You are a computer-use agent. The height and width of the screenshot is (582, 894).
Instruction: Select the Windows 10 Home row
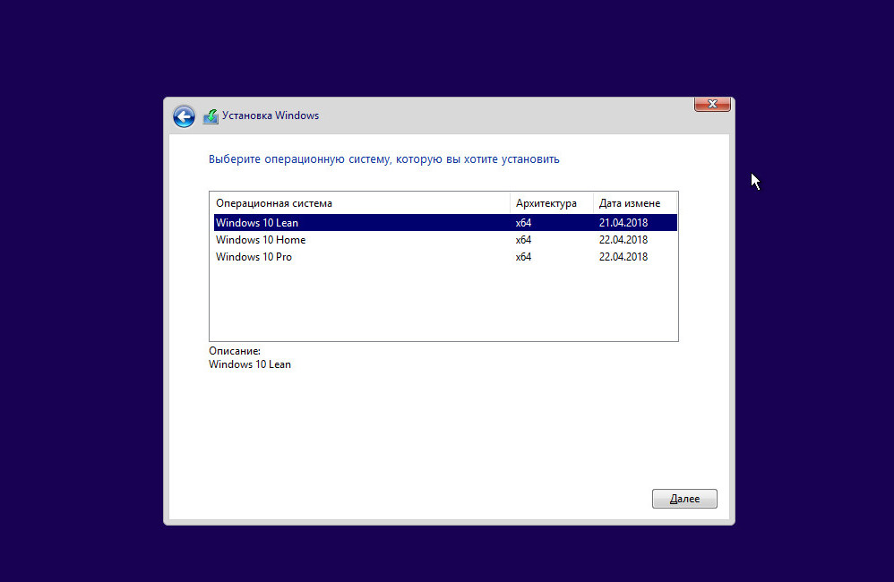445,239
